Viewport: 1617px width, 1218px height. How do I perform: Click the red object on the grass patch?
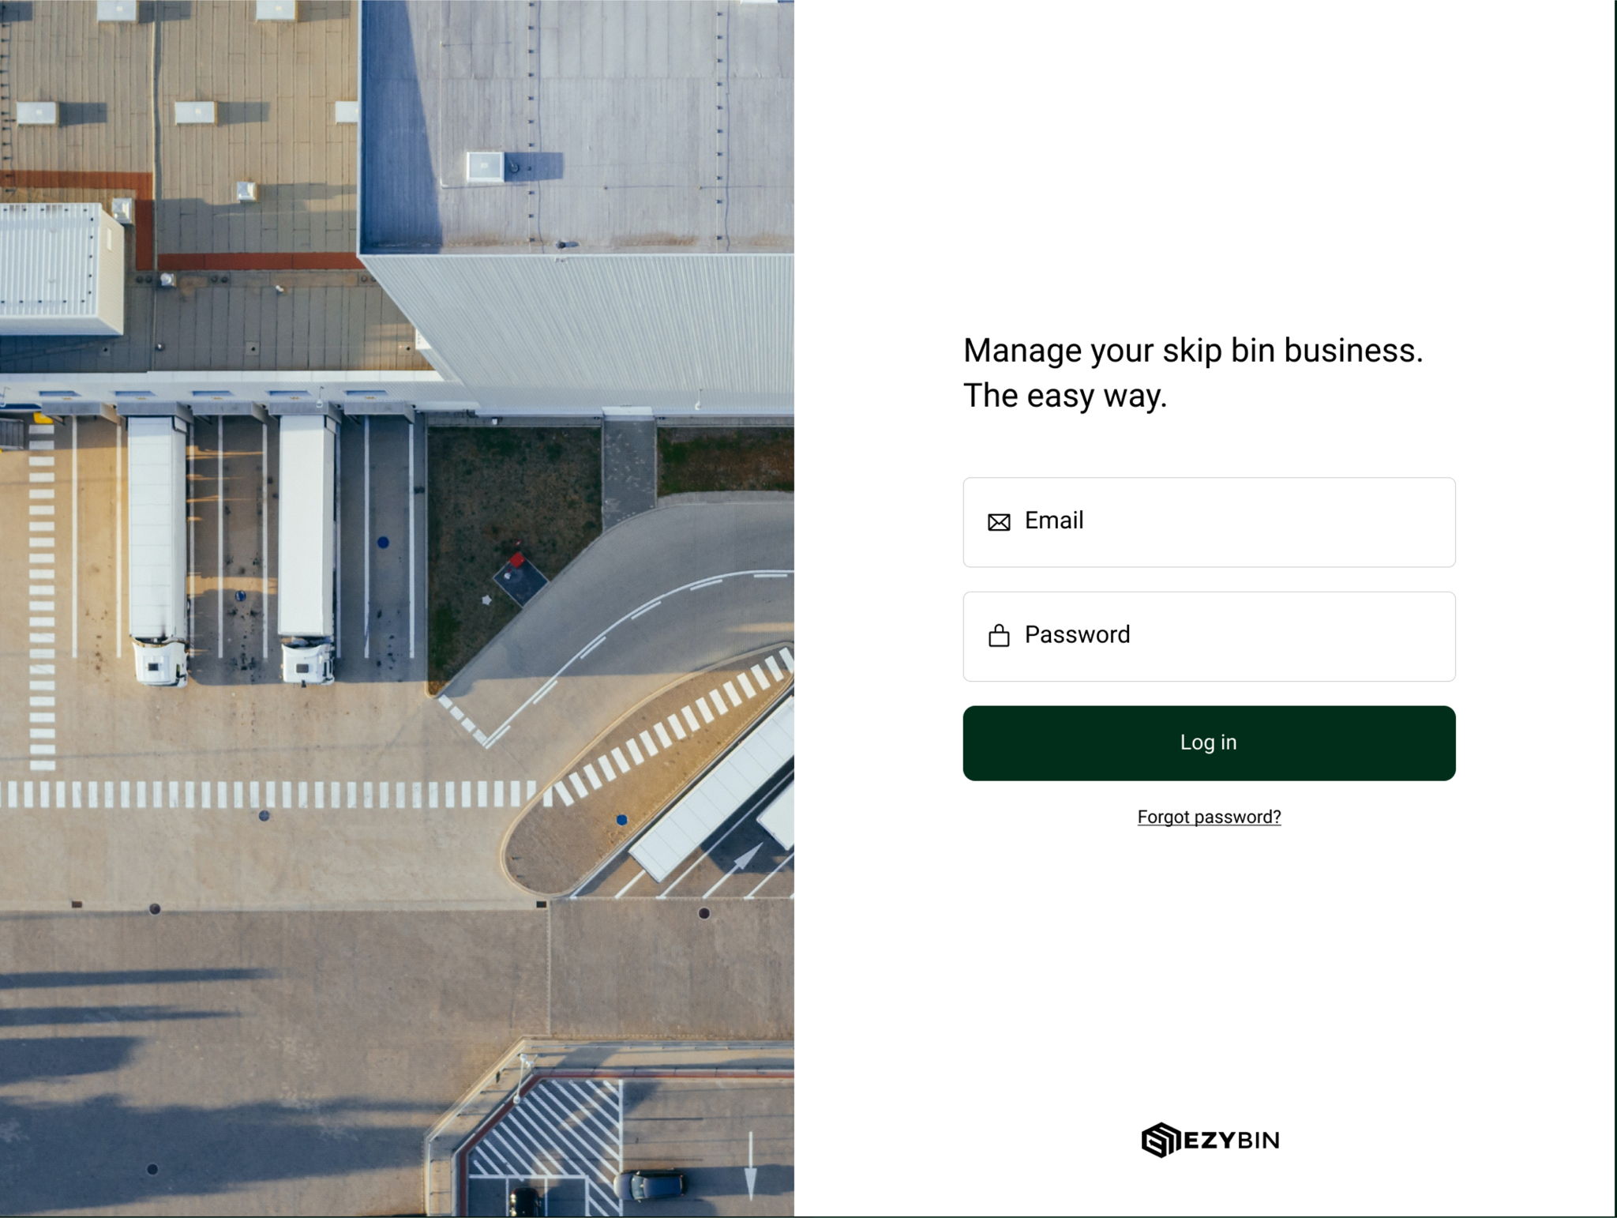tap(516, 560)
